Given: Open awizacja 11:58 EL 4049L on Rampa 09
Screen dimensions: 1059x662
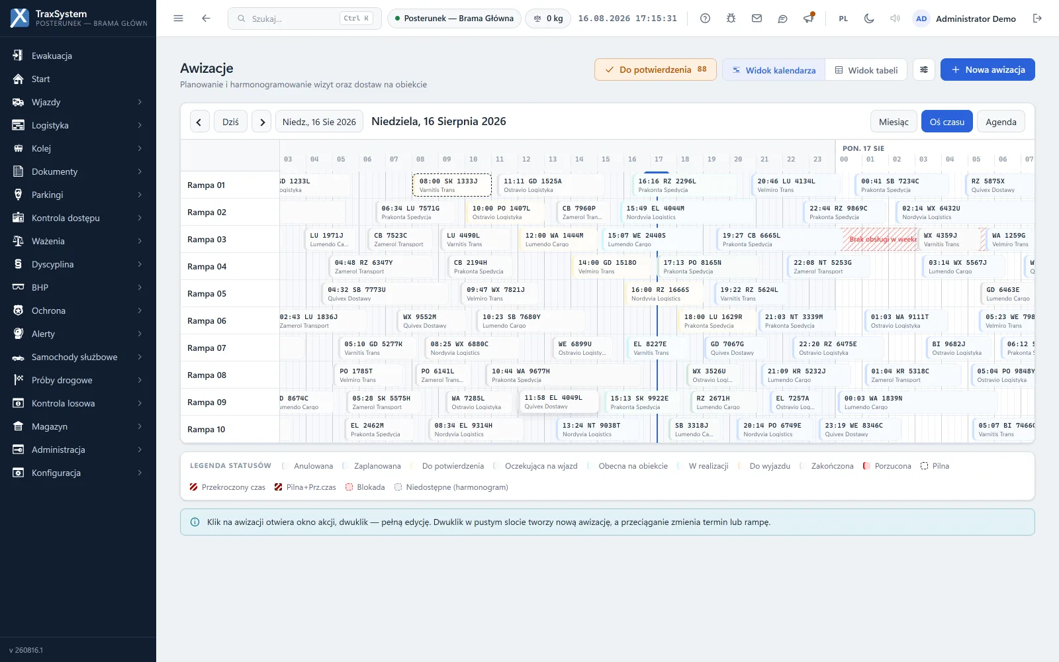Looking at the screenshot, I should [x=559, y=402].
